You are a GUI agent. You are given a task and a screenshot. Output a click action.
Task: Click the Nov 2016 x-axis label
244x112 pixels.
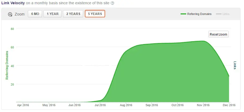[203, 105]
